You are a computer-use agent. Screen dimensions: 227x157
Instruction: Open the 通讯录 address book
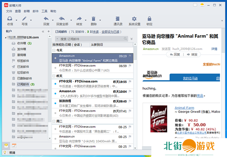[x=117, y=19]
